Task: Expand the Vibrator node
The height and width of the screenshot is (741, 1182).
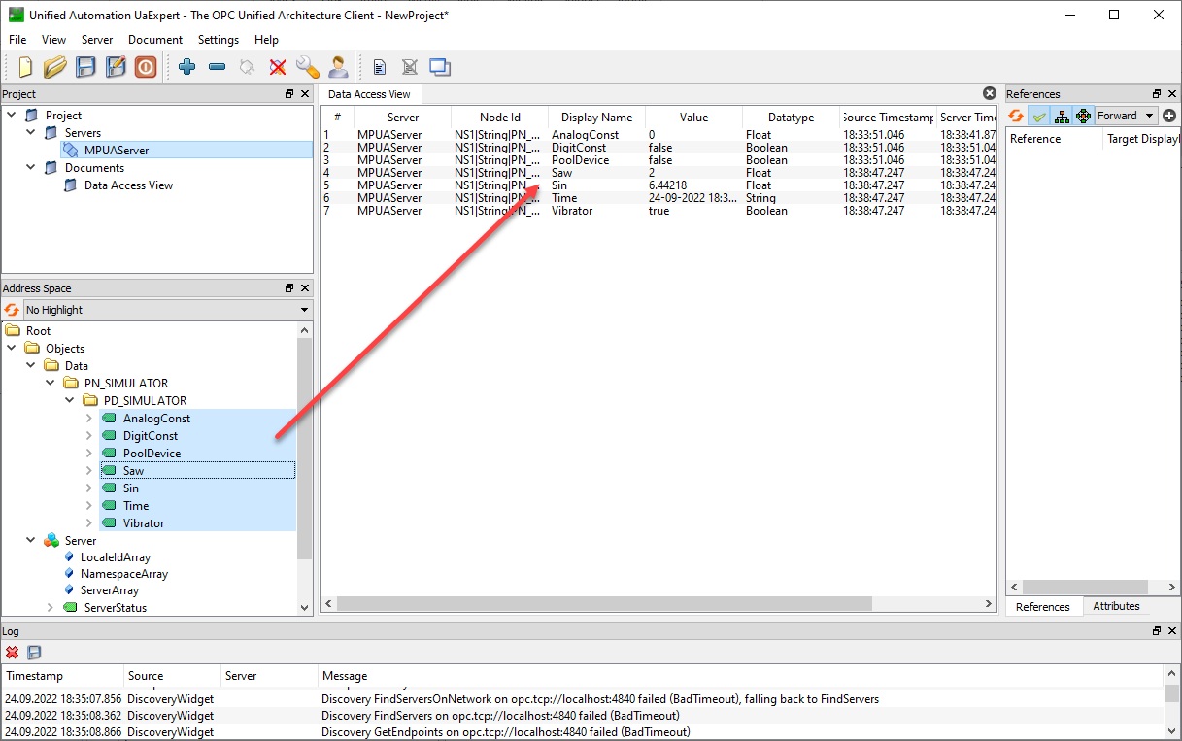Action: pyautogui.click(x=89, y=523)
